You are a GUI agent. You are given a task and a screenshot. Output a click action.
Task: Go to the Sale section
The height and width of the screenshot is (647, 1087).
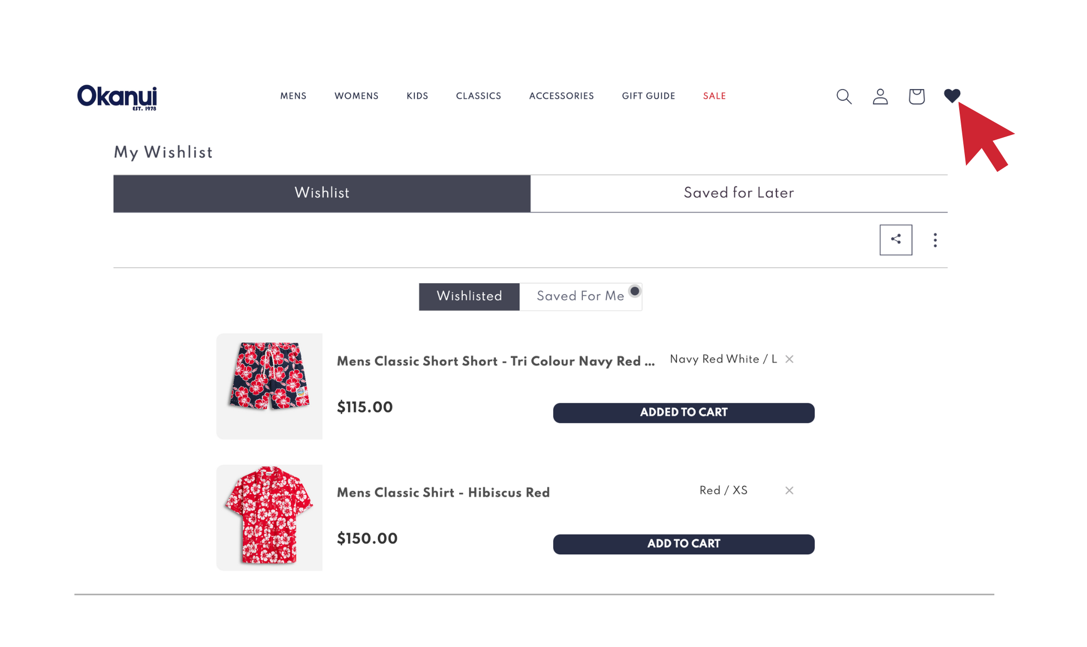(x=714, y=96)
